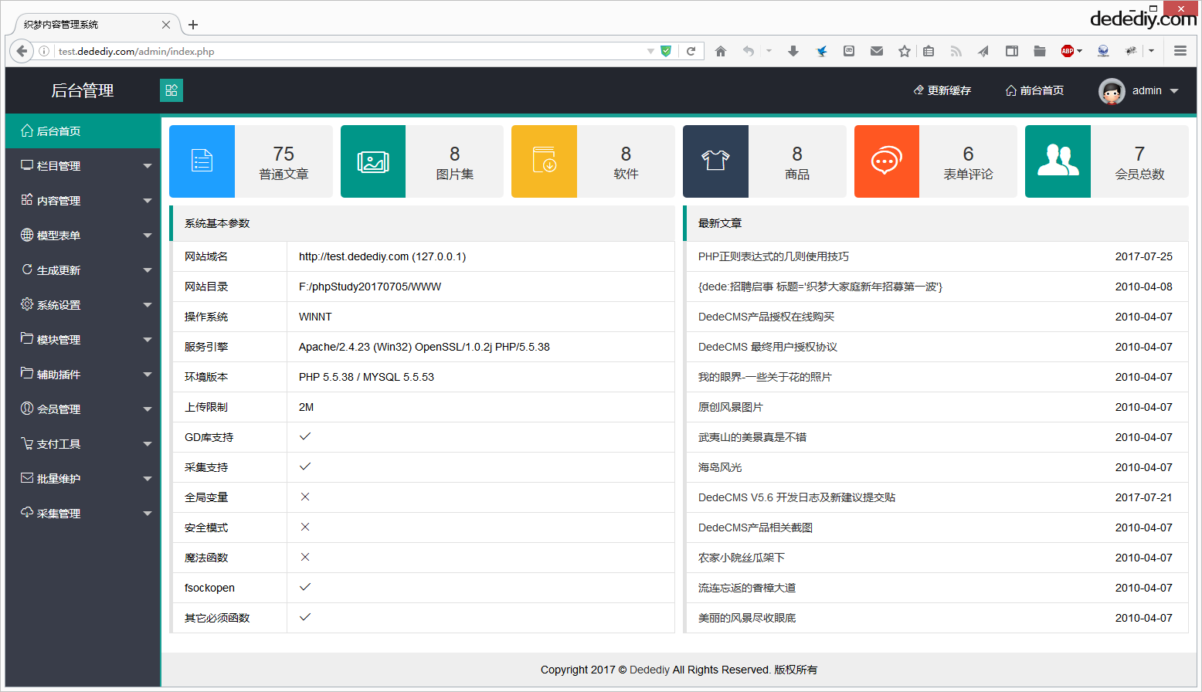Click the home icon next to 后台首页
Viewport: 1202px width, 692px height.
pos(28,131)
